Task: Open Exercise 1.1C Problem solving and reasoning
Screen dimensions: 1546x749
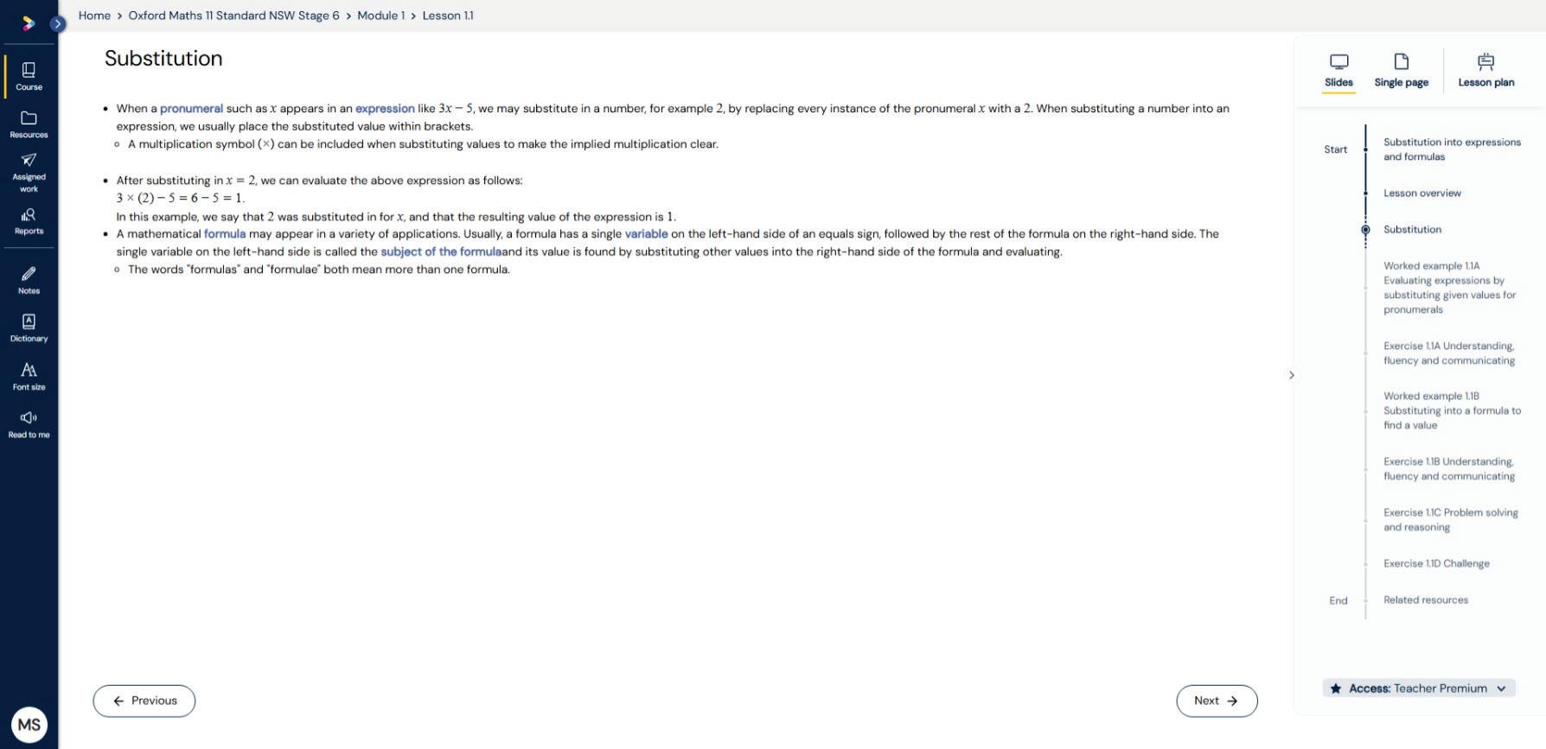Action: pyautogui.click(x=1451, y=520)
